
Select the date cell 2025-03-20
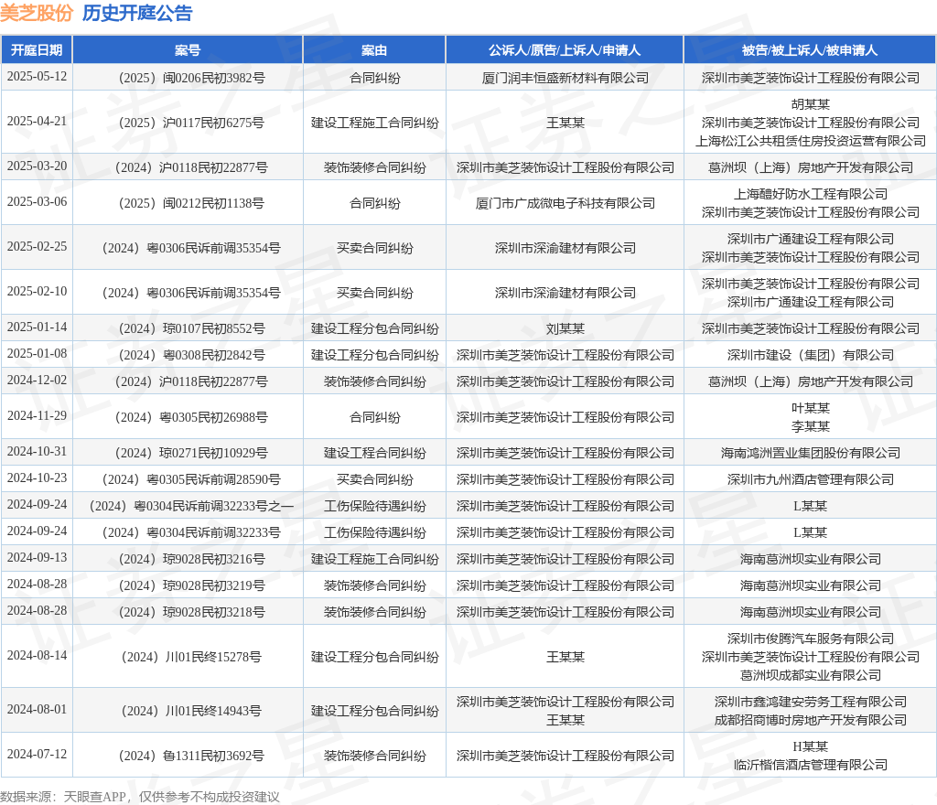click(x=37, y=166)
